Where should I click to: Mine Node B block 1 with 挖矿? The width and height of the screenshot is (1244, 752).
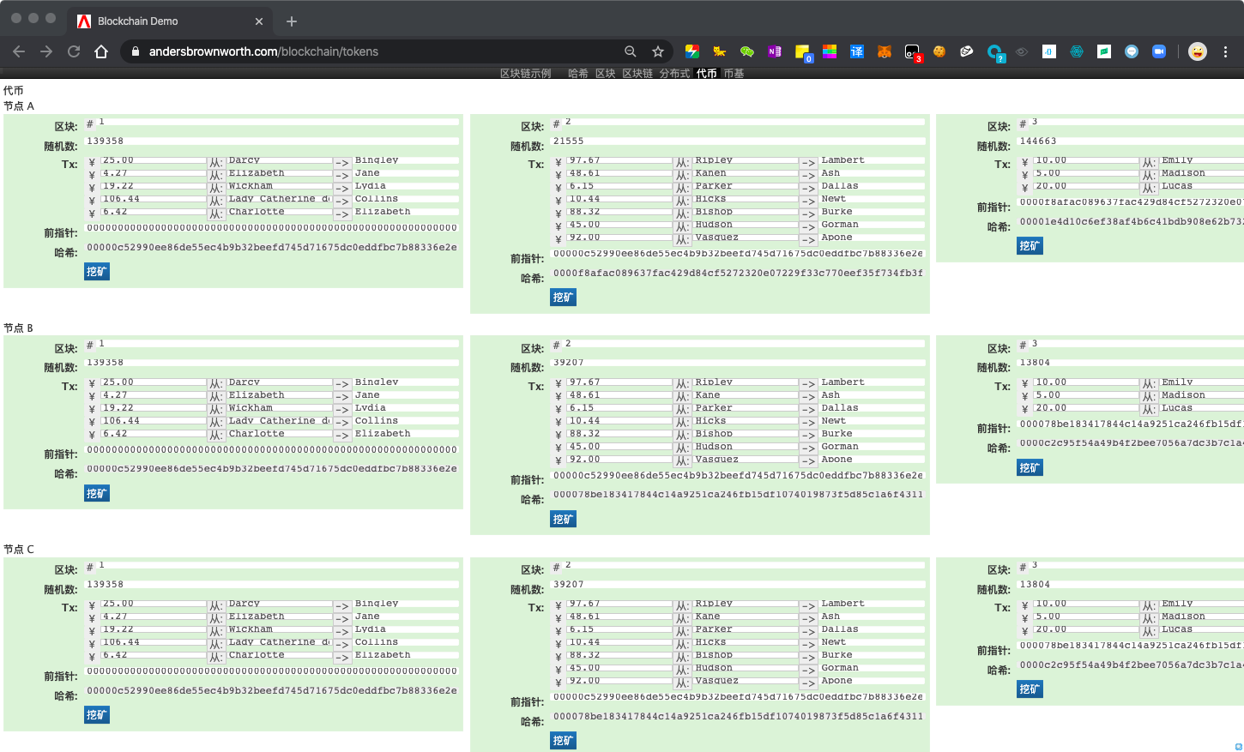pos(97,494)
